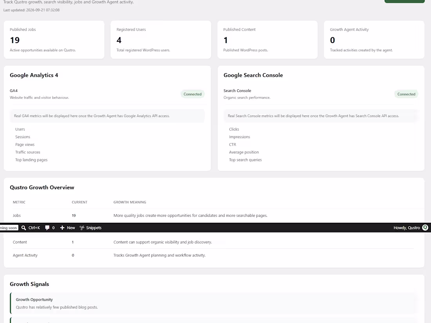The width and height of the screenshot is (431, 323).
Task: Click the Google Analytics 4 heading
Action: click(34, 75)
